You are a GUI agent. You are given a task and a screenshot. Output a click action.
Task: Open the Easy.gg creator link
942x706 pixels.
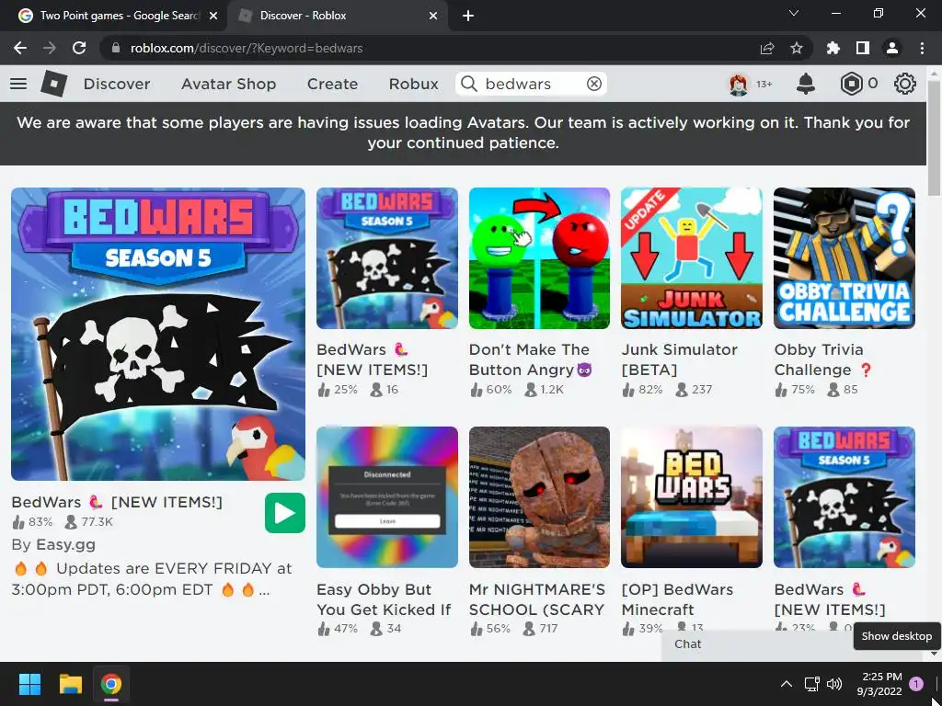click(x=65, y=544)
